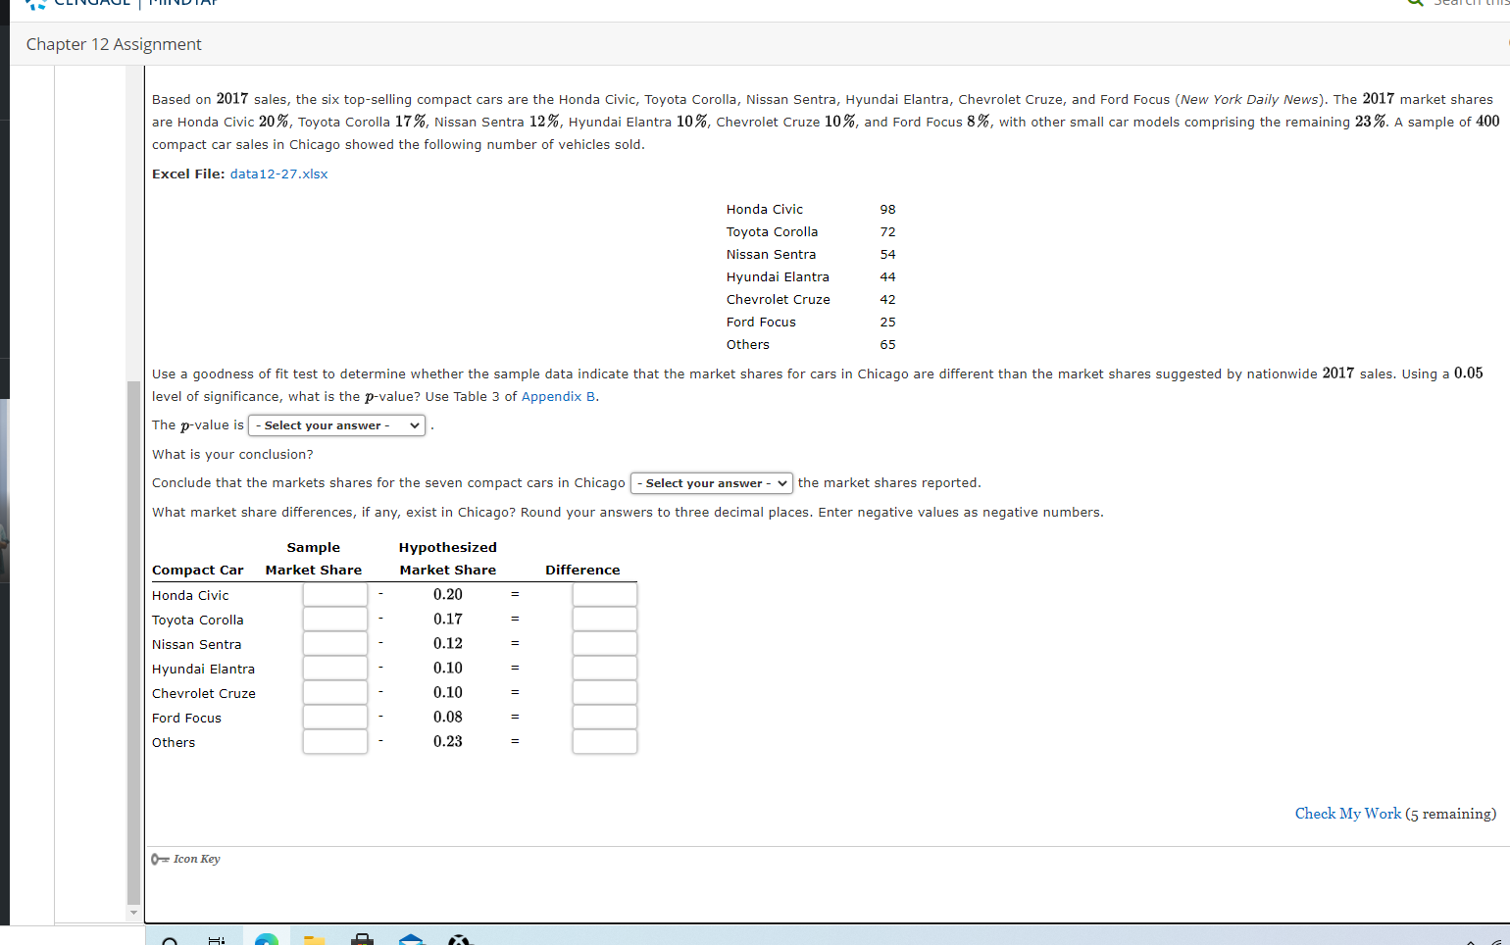Click the 'What is your conclusion?' text

click(x=232, y=455)
